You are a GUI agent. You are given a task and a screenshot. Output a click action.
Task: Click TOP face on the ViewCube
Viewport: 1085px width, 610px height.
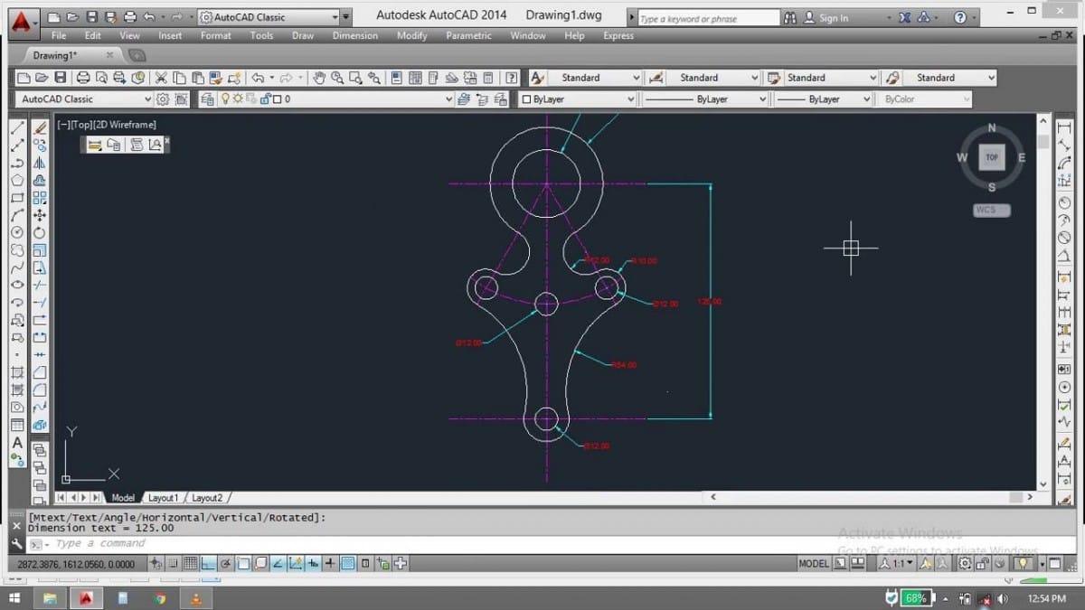click(991, 157)
